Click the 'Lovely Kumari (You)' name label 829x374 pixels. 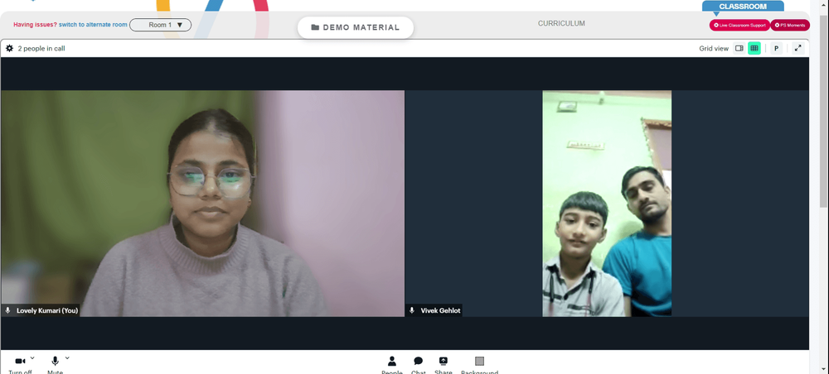click(47, 310)
